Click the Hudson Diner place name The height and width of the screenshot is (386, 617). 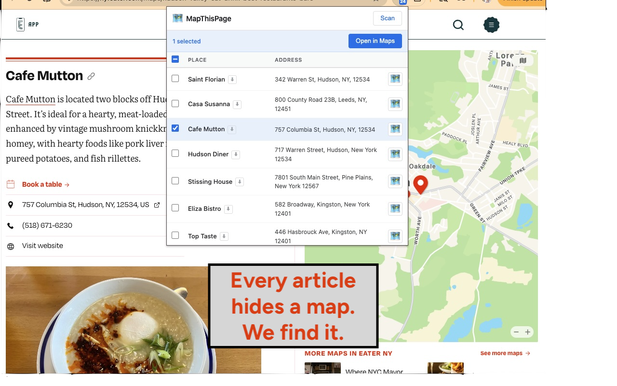click(208, 154)
